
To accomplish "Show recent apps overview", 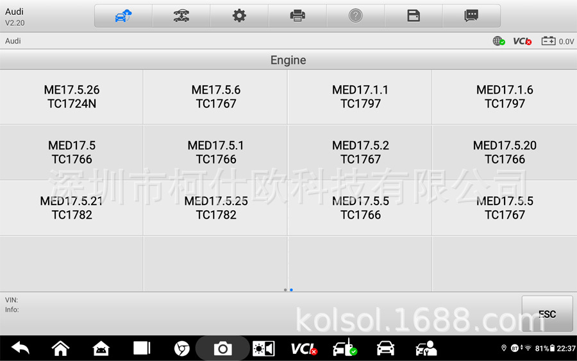I will click(x=142, y=348).
